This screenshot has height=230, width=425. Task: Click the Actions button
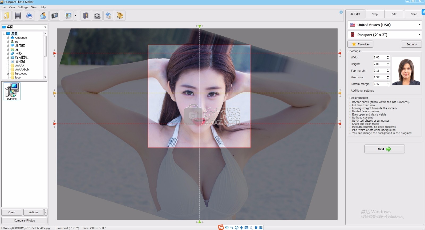tap(33, 212)
